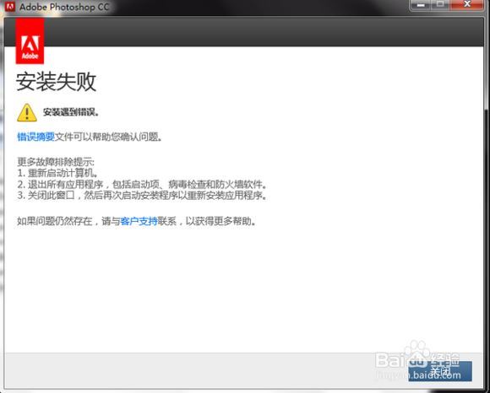
Task: Open the 客户支持 customer support link
Action: click(139, 221)
